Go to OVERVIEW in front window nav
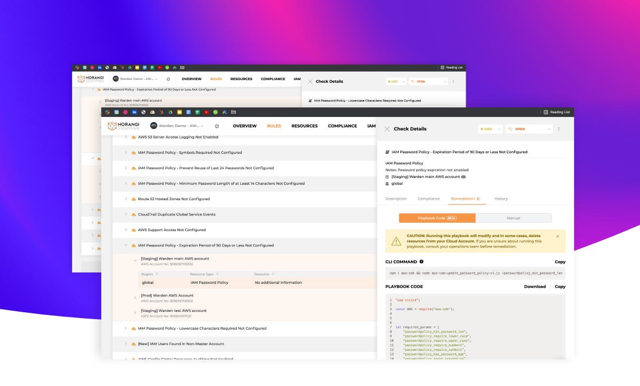Image resolution: width=640 pixels, height=386 pixels. [245, 126]
